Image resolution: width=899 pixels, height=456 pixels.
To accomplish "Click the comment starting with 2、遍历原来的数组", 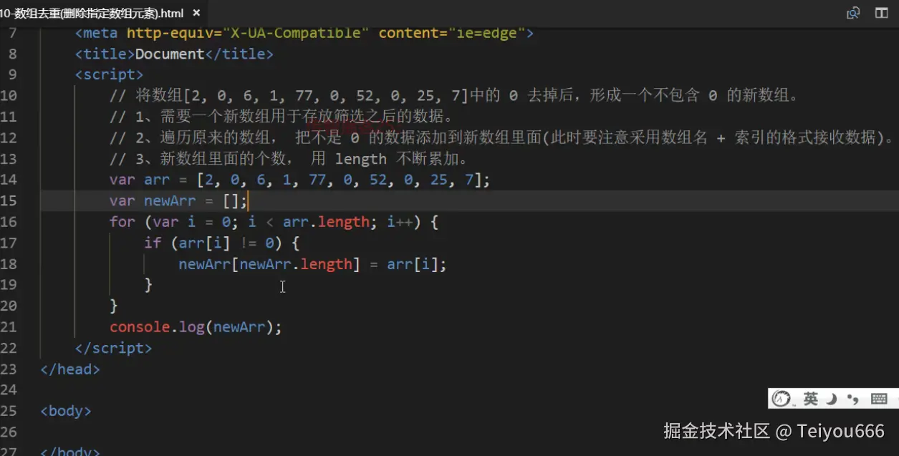I will (502, 137).
